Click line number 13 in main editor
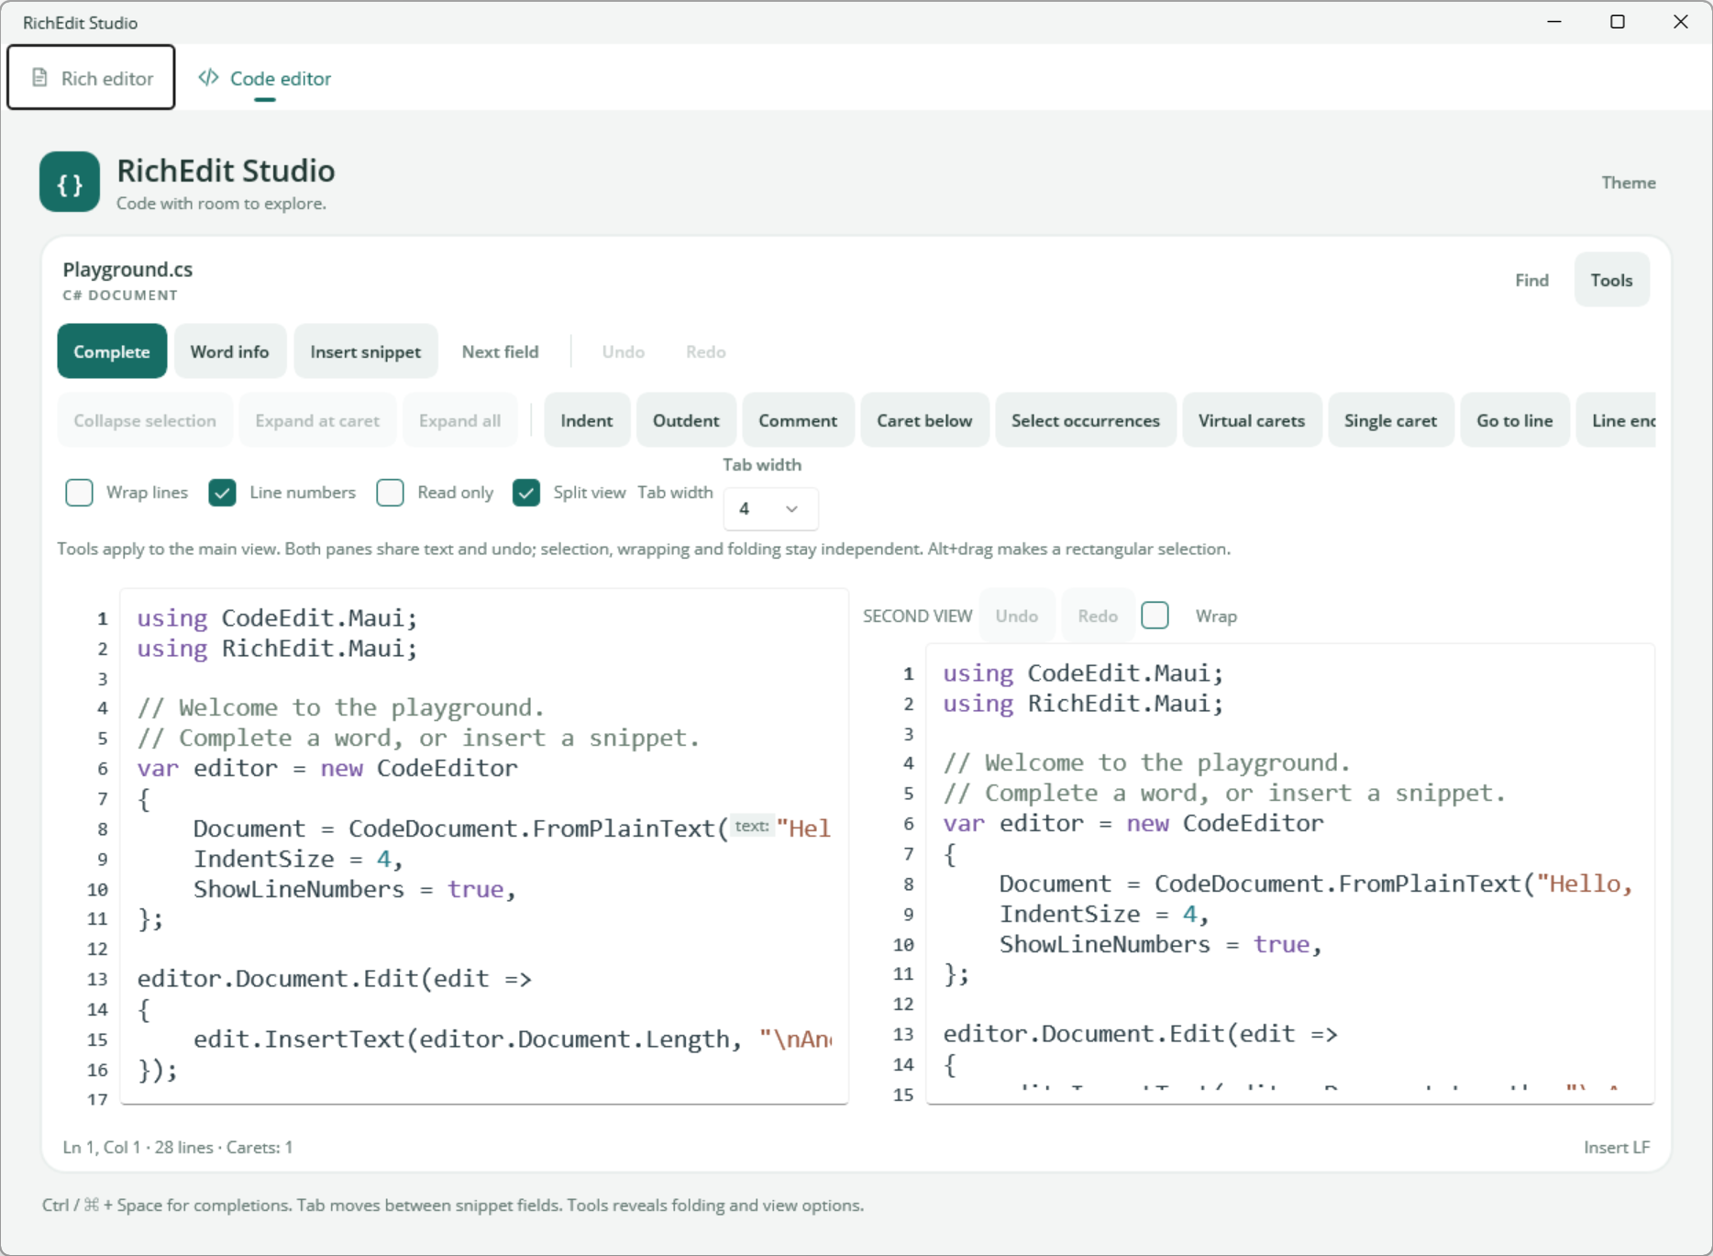Viewport: 1713px width, 1256px height. [97, 979]
